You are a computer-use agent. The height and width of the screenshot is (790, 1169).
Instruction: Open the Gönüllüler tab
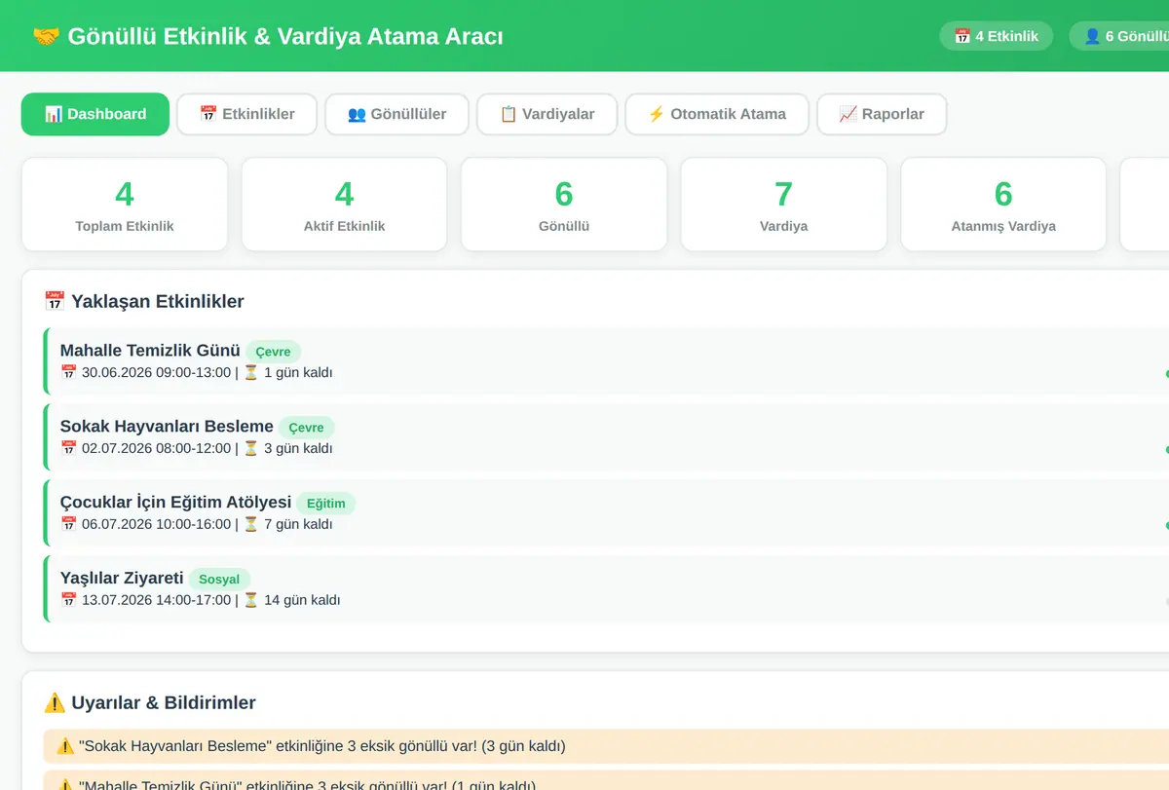tap(397, 114)
